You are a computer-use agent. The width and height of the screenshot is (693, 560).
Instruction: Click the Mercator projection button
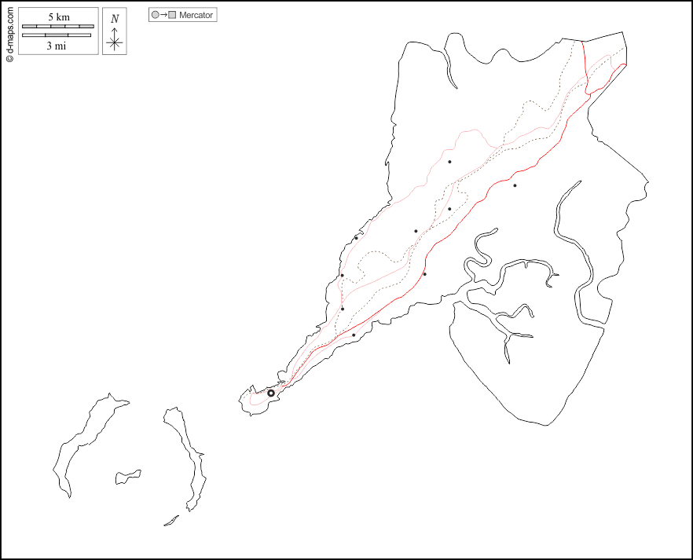(182, 15)
